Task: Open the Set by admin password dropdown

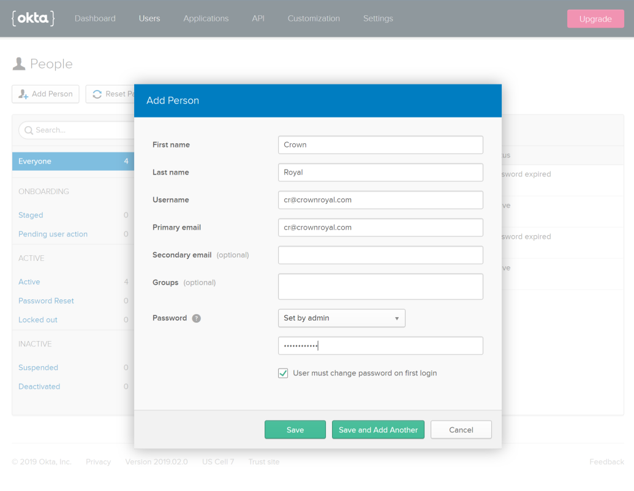Action: click(x=341, y=318)
